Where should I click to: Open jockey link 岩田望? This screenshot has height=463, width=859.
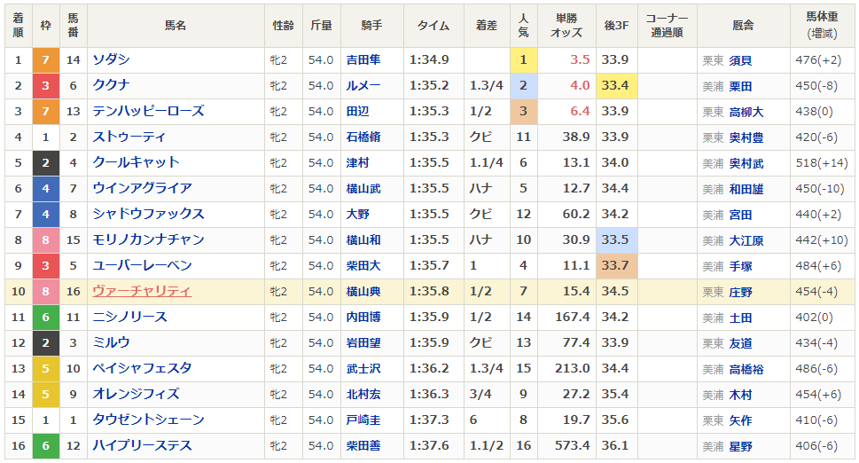click(363, 343)
